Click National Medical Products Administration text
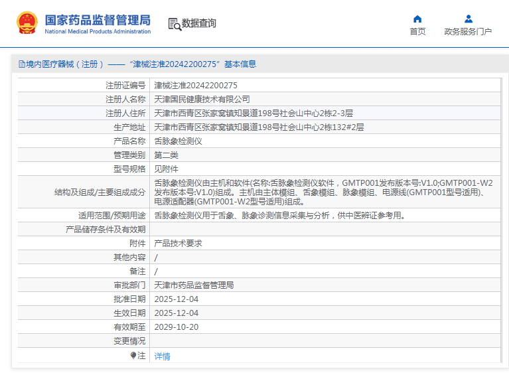Screen dimensions: 509x373 click(98, 31)
